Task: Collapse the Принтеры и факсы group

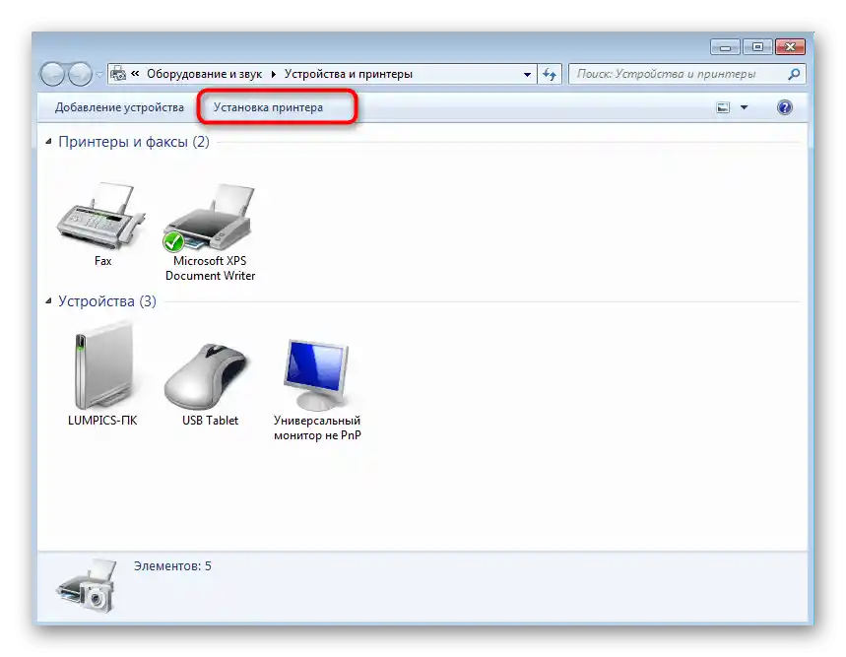Action: coord(48,141)
